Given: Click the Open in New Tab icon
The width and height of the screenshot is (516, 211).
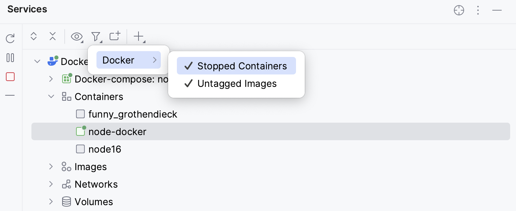Looking at the screenshot, I should point(115,37).
